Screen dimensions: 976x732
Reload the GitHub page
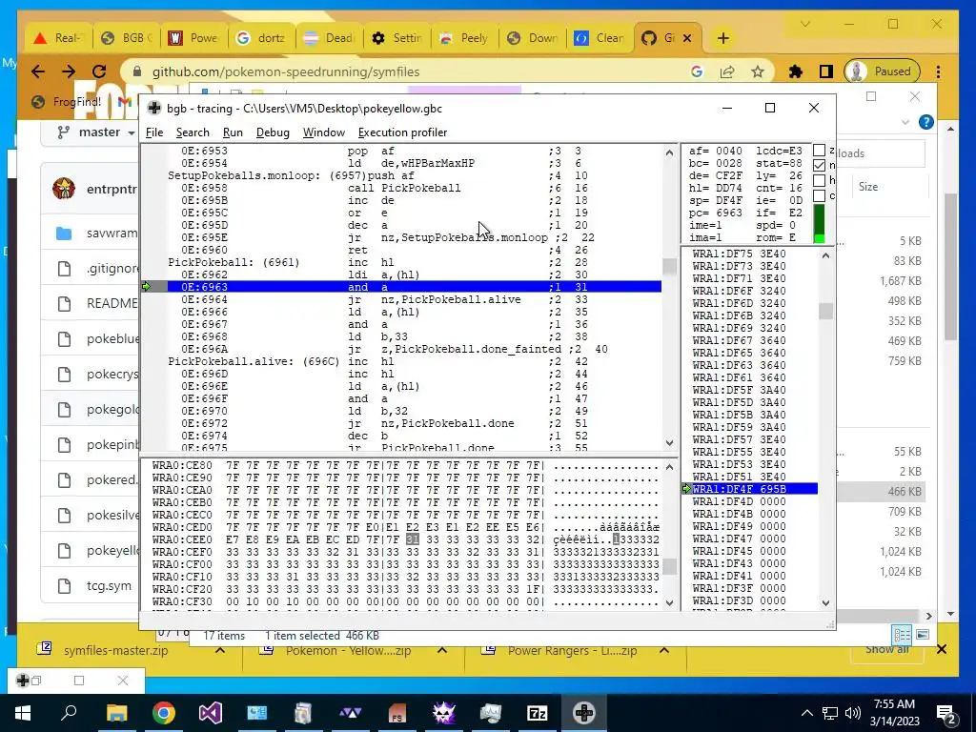pos(99,71)
